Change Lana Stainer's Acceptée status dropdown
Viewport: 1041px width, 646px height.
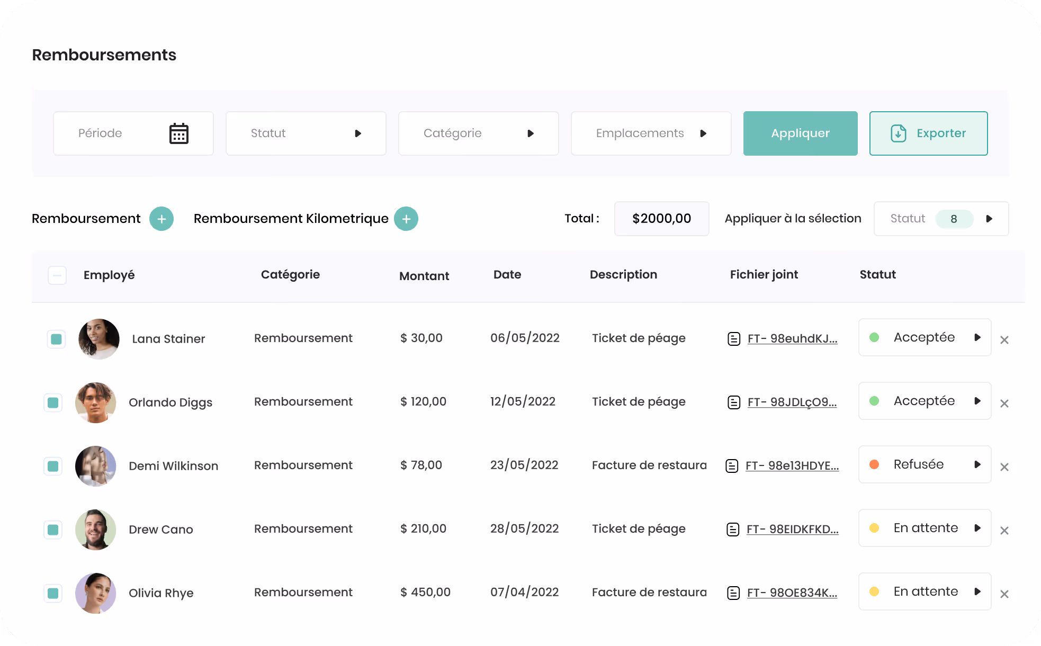[x=925, y=337]
